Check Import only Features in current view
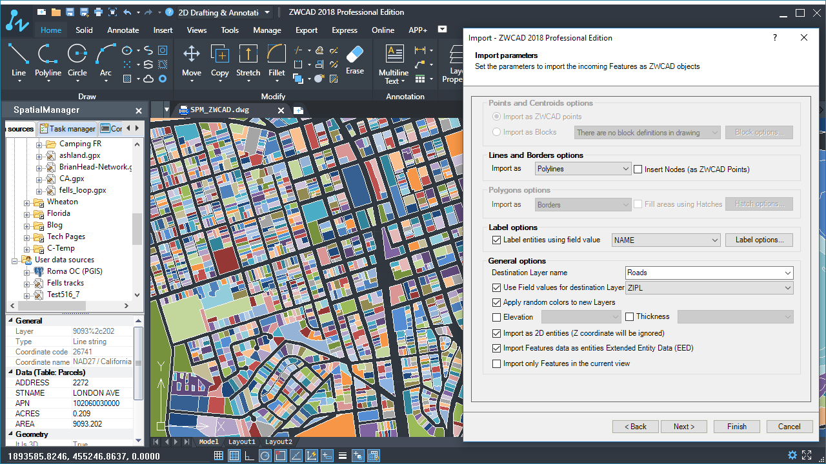The height and width of the screenshot is (464, 826). pos(496,363)
